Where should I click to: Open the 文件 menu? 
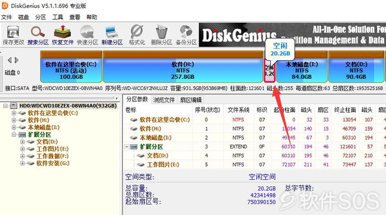coord(7,17)
